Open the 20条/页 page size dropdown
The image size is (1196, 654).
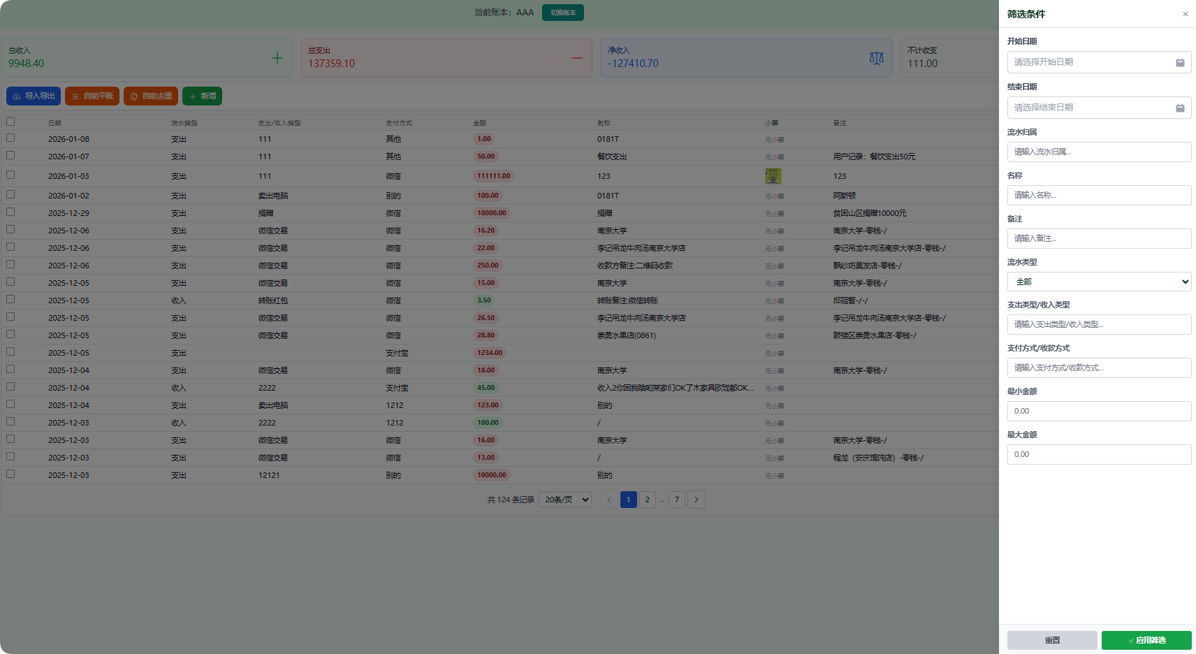(x=564, y=500)
